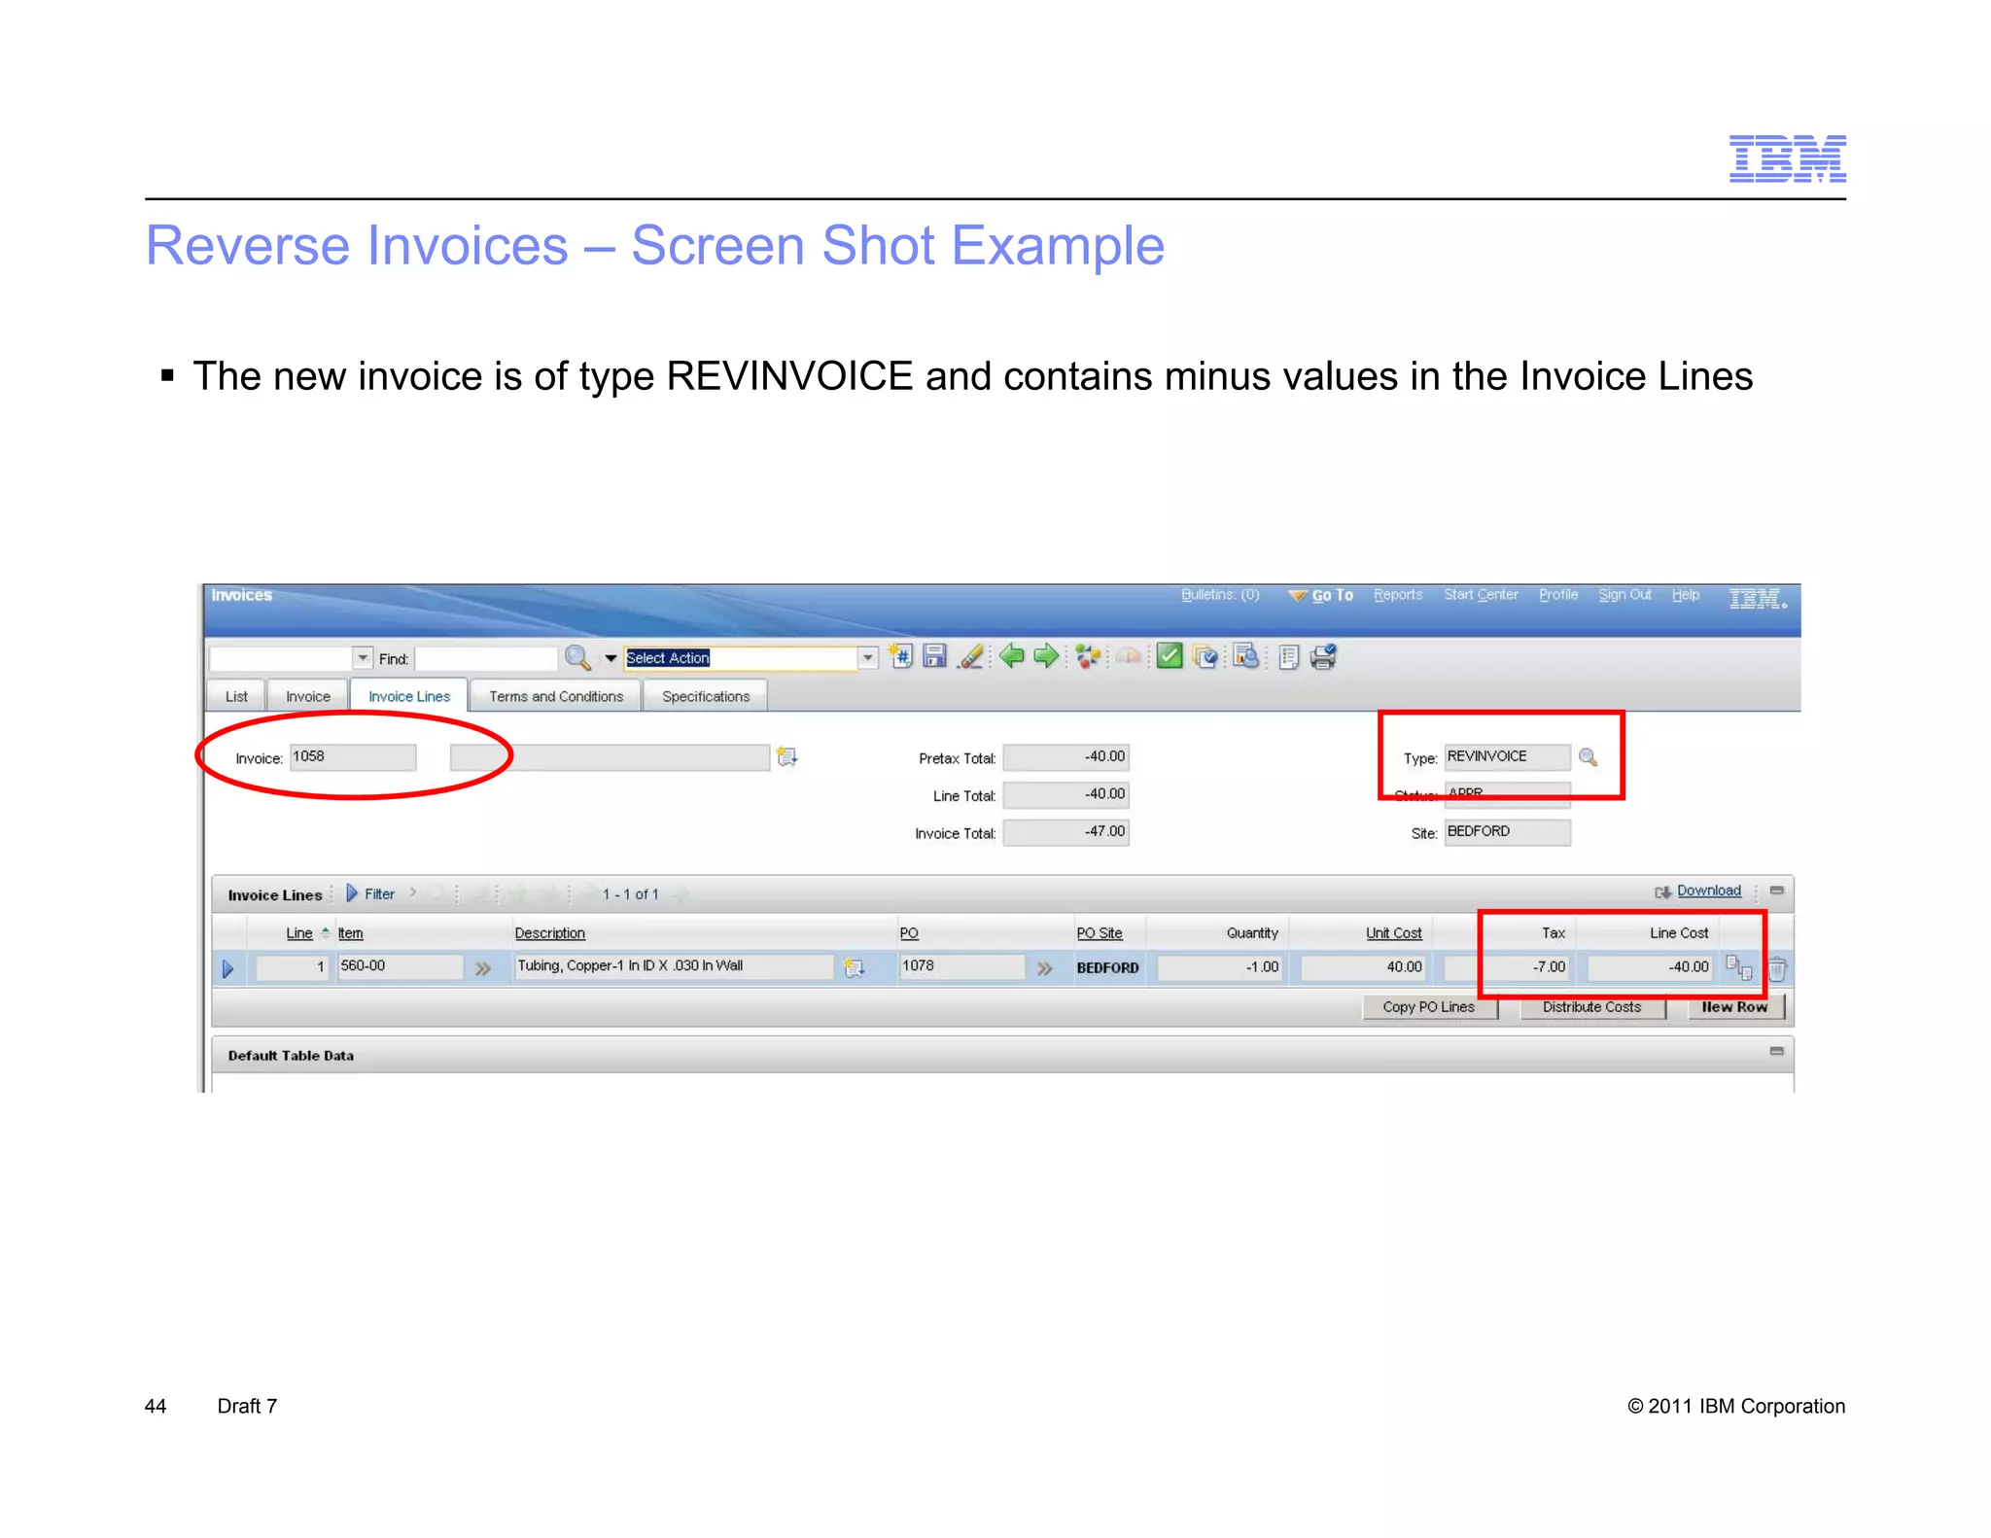Open the Reports menu link

1398,594
